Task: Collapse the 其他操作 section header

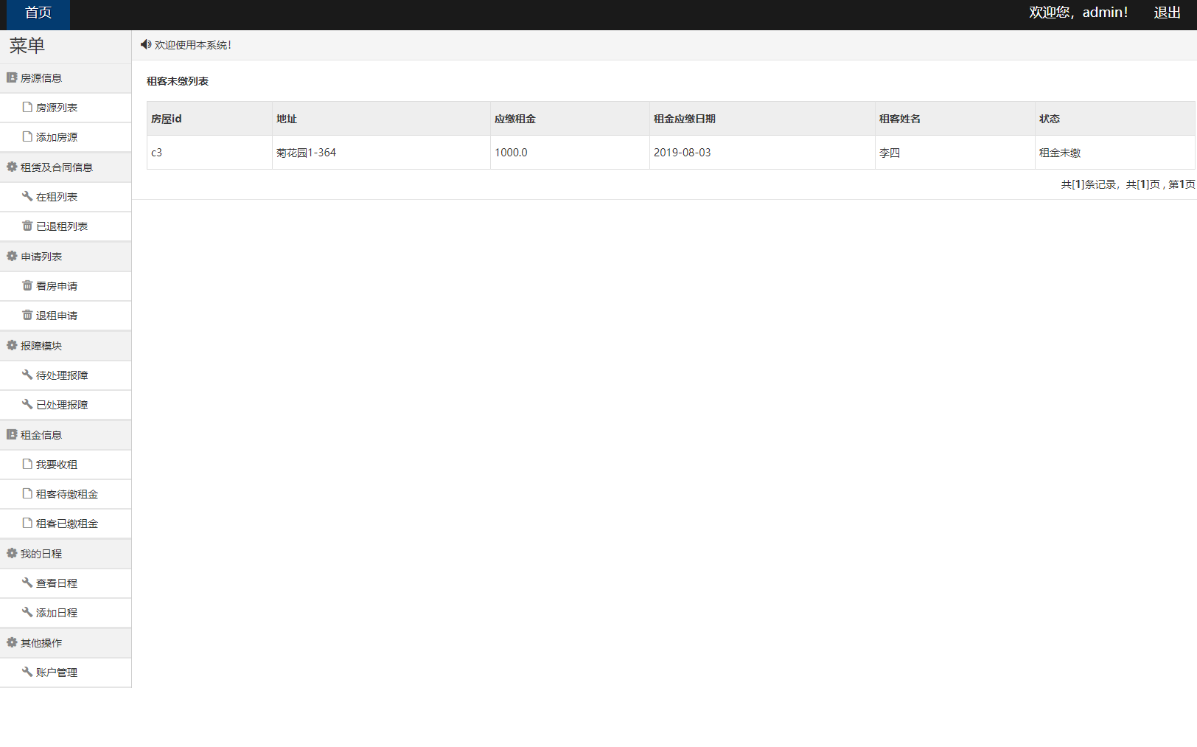Action: pyautogui.click(x=66, y=643)
